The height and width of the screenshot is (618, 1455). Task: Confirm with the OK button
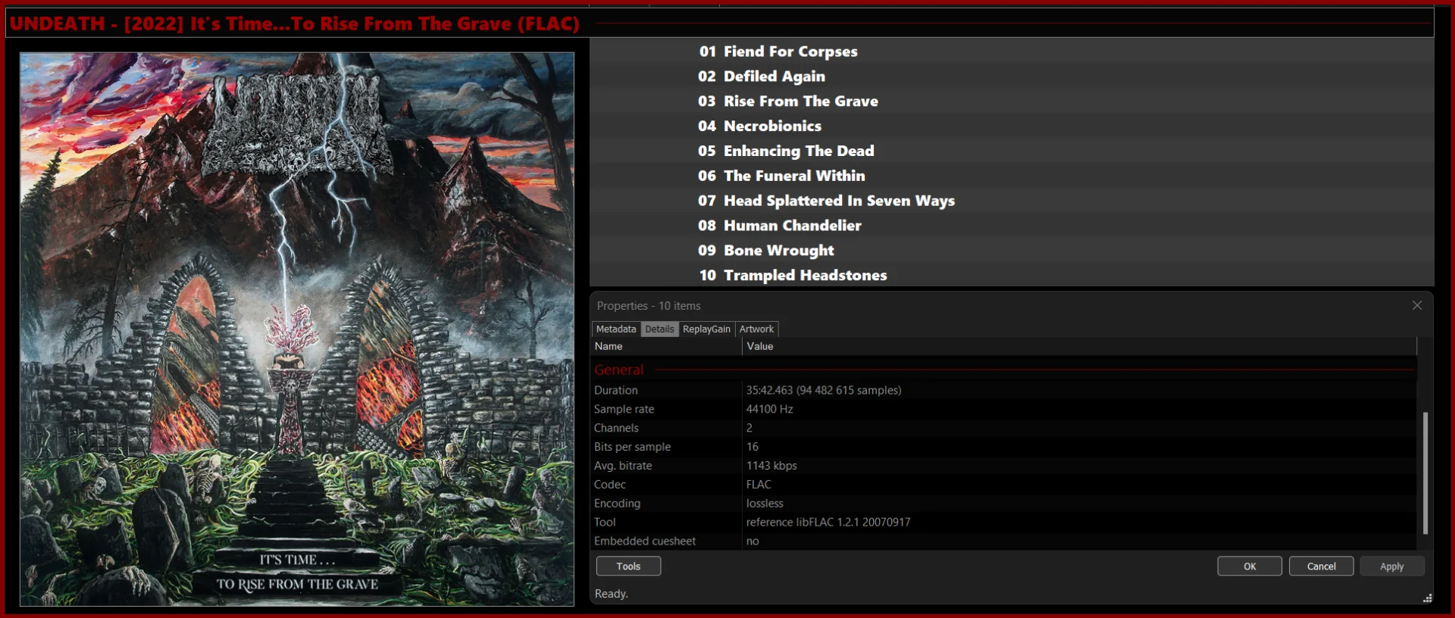click(x=1250, y=566)
